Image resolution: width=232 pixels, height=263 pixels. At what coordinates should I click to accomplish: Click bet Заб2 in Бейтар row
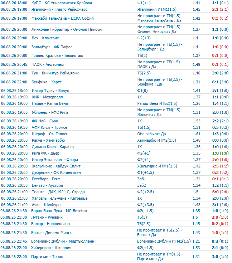pos(141,185)
